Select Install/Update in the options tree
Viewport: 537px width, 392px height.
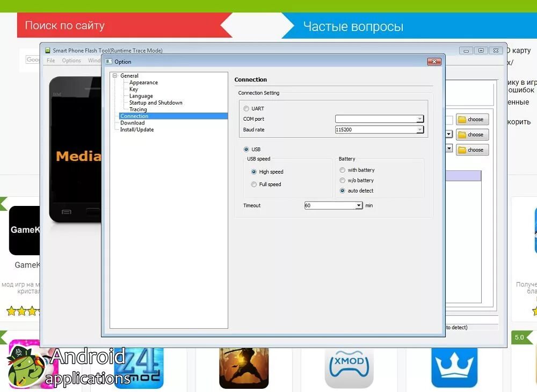tap(137, 130)
